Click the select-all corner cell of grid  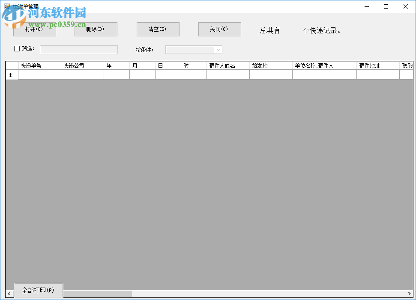(12, 65)
